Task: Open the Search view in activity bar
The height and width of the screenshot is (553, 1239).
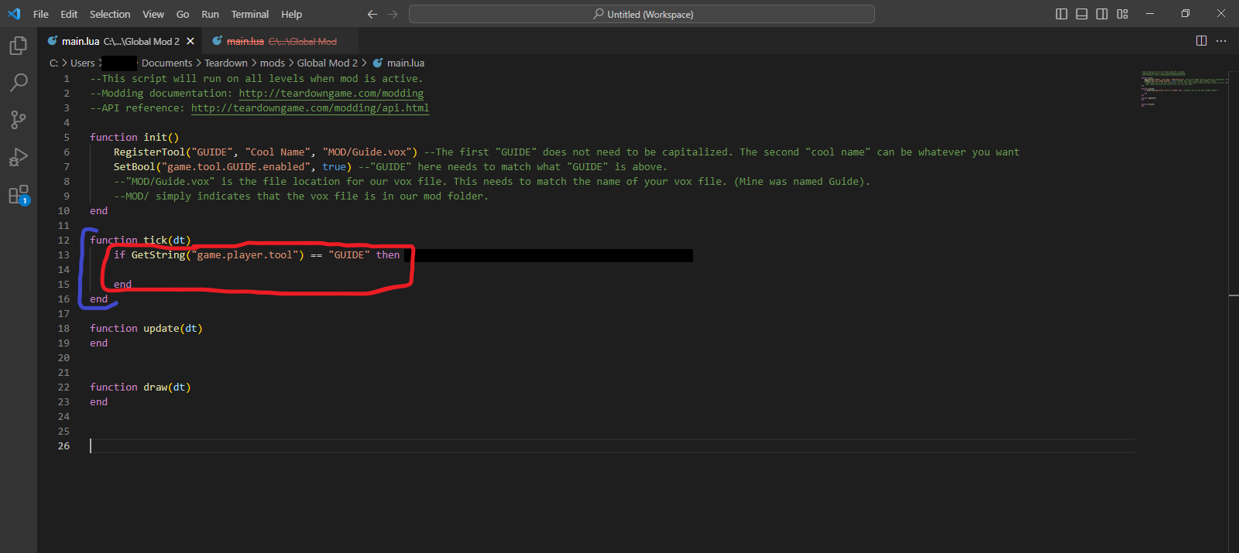Action: tap(19, 83)
